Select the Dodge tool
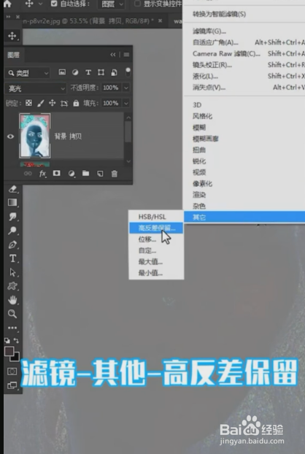 [12, 231]
